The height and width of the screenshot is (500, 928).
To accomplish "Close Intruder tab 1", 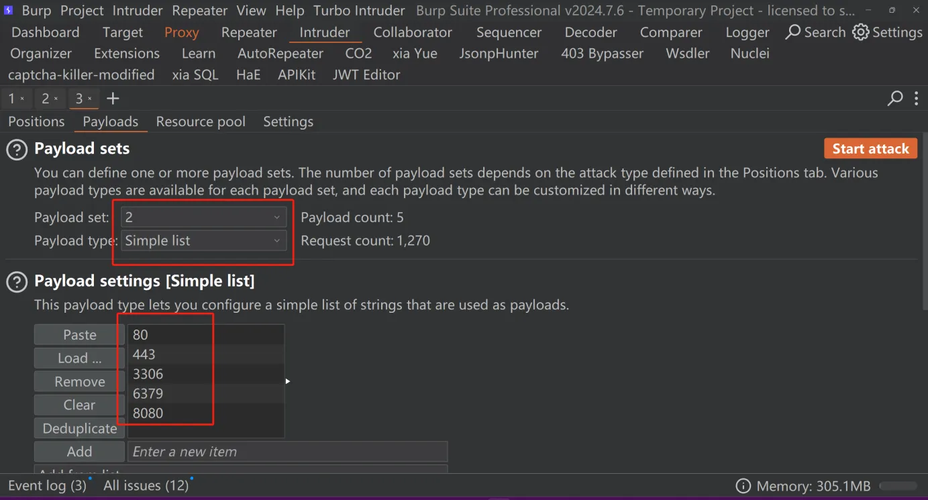I will coord(22,99).
